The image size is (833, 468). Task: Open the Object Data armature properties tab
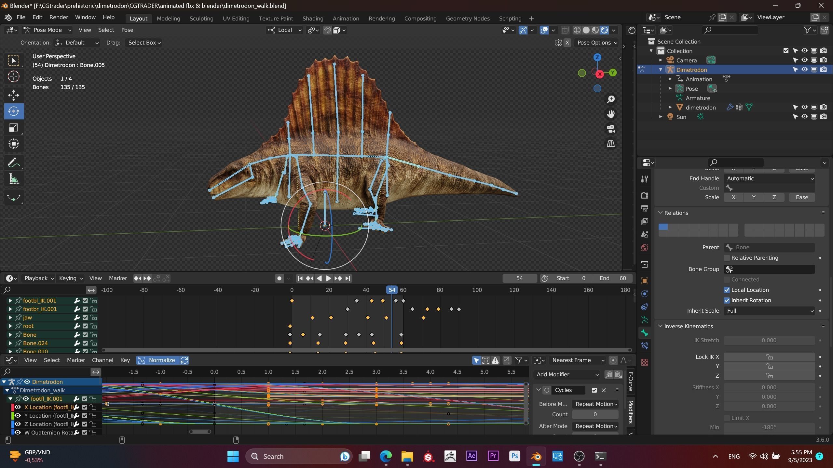[x=645, y=320]
